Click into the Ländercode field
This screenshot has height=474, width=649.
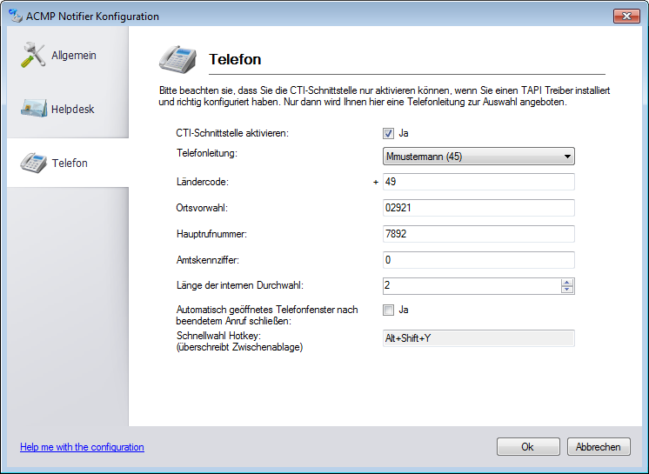(478, 182)
